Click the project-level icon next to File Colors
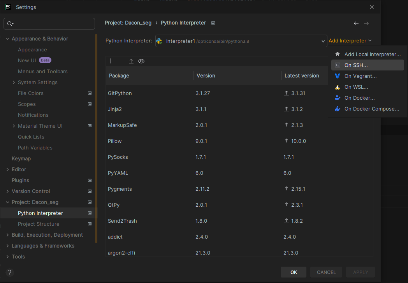 pos(90,93)
